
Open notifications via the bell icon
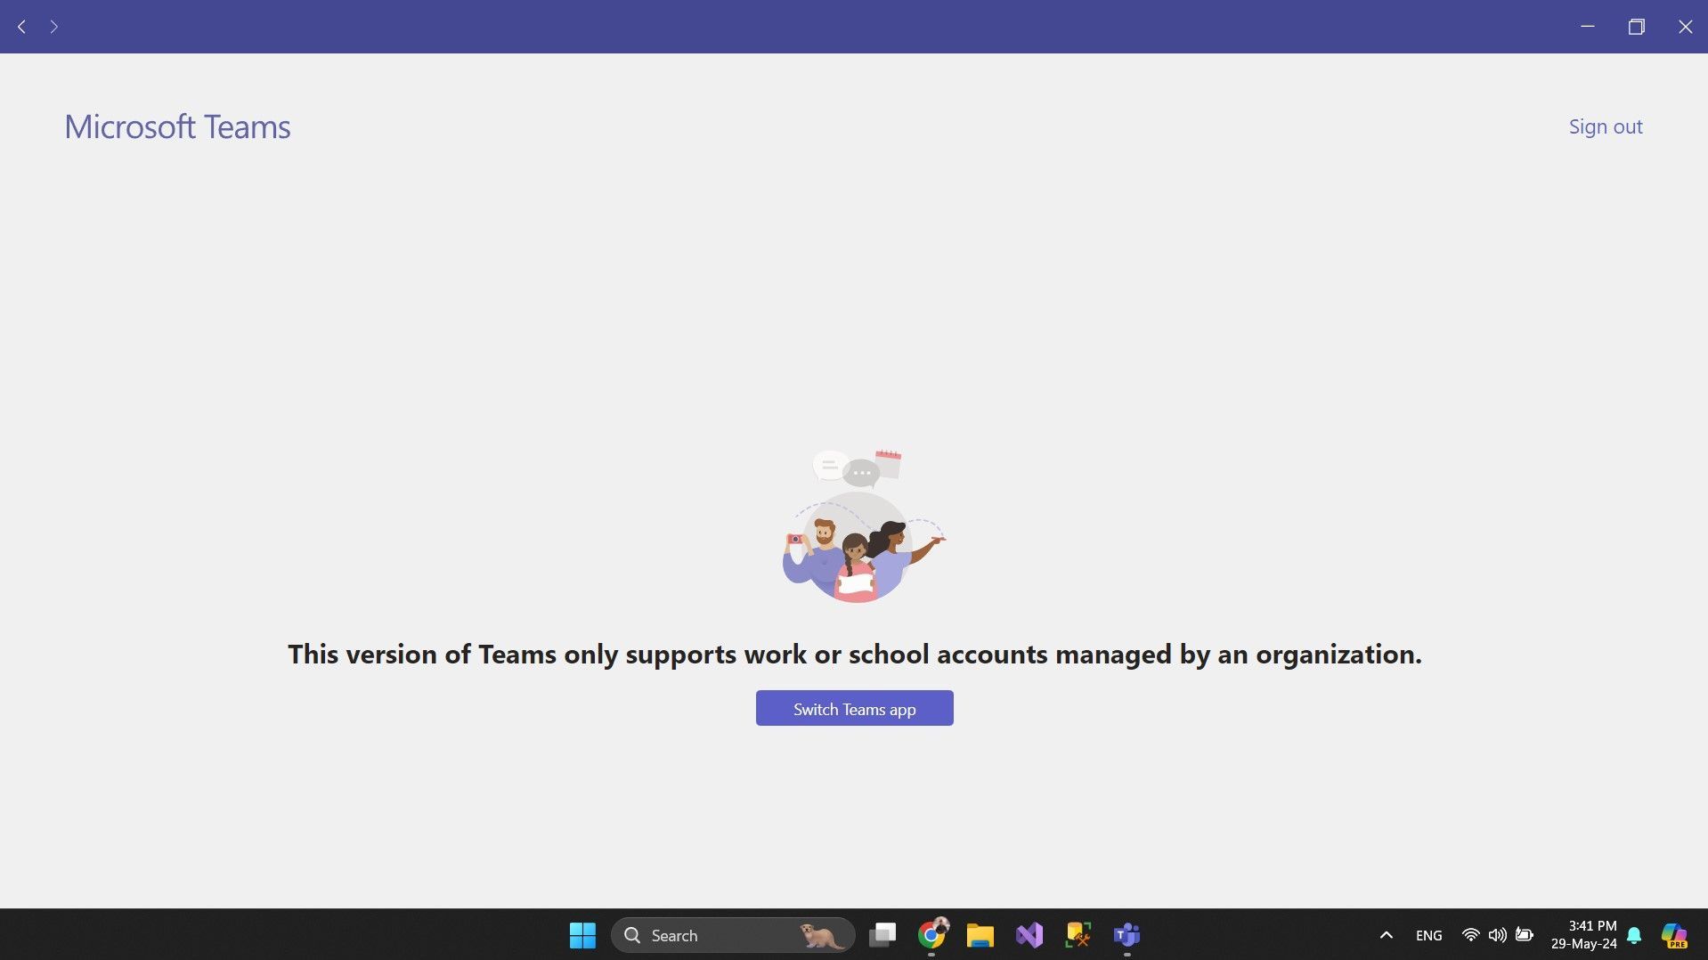1634,935
